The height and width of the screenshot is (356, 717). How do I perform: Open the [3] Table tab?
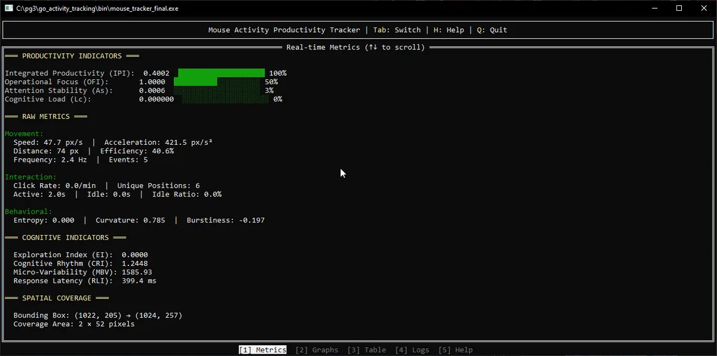pyautogui.click(x=366, y=350)
